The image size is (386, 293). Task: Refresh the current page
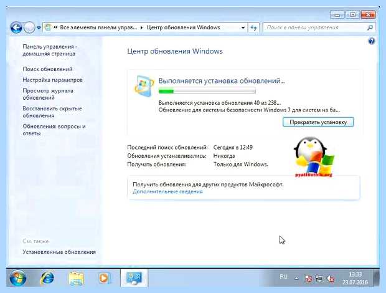point(253,27)
